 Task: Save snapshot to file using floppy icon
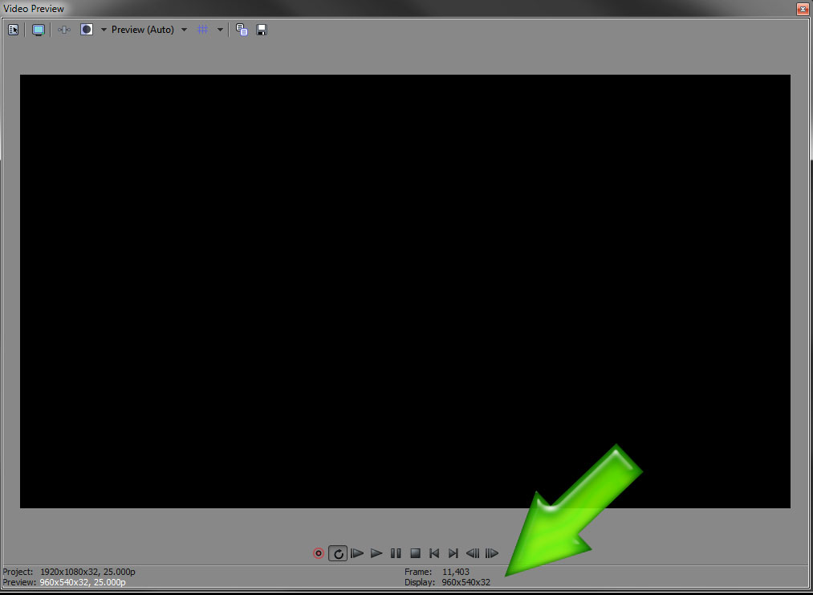tap(262, 30)
